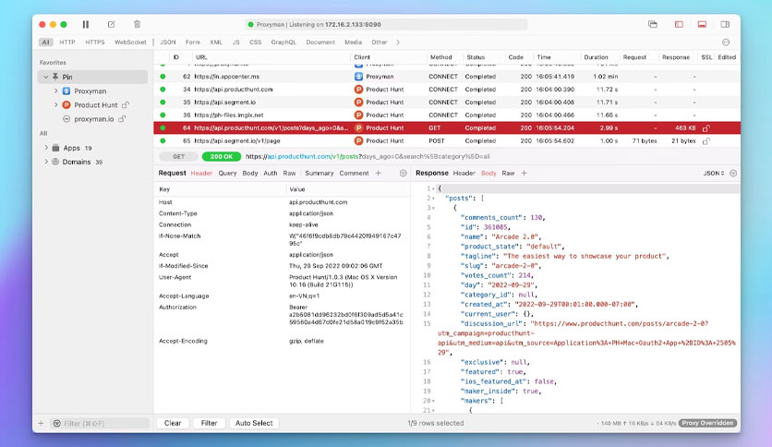Click the 200 OK status badge
The height and width of the screenshot is (447, 772).
tap(222, 157)
